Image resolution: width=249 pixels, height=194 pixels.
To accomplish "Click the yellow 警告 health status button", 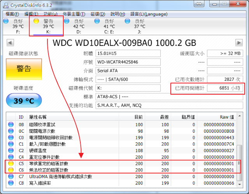I will tap(24, 69).
